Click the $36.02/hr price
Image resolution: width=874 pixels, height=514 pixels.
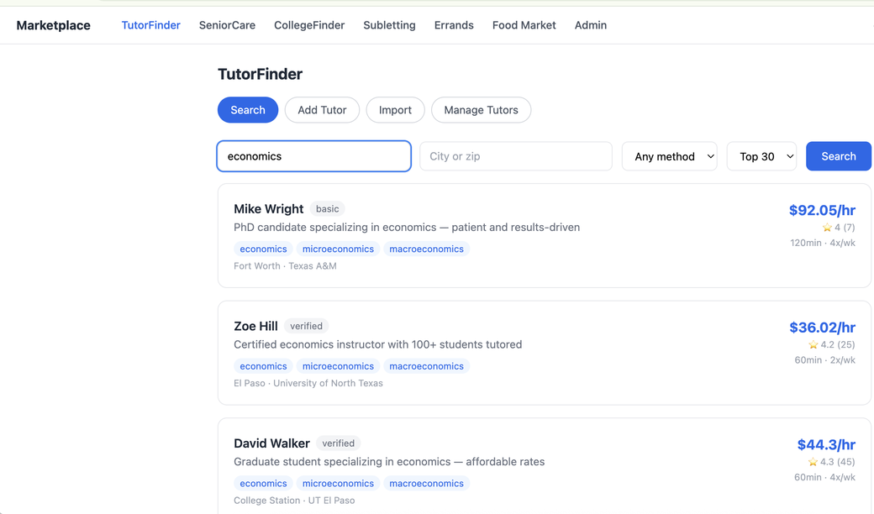point(822,327)
